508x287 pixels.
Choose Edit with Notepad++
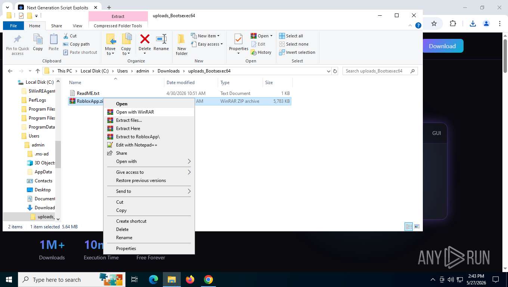(149, 145)
